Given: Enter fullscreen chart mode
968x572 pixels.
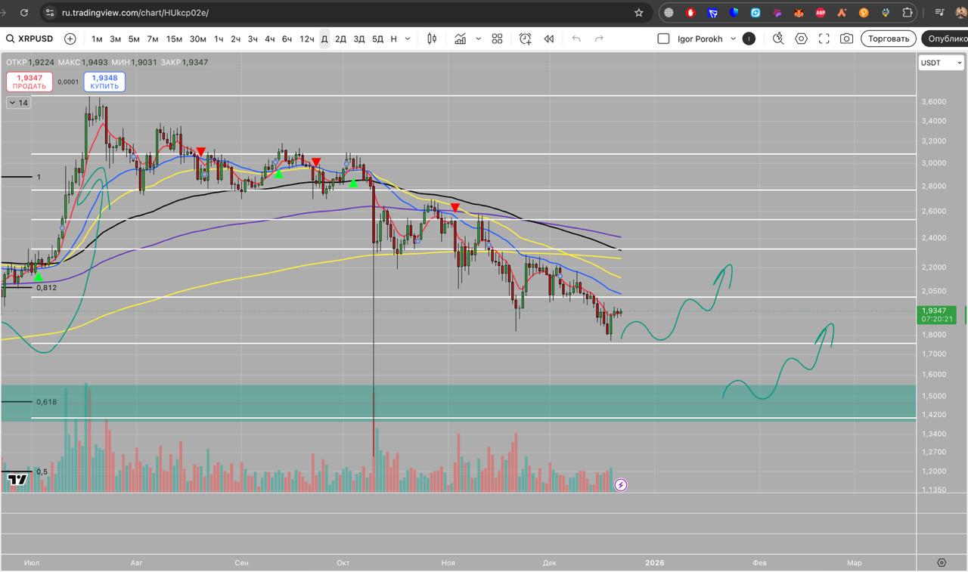Looking at the screenshot, I should [x=824, y=39].
